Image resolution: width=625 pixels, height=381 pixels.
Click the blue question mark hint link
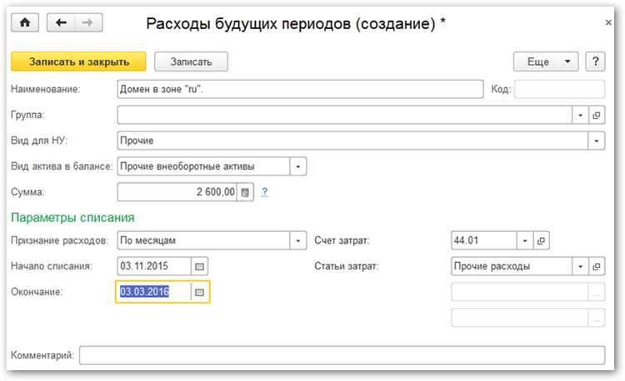[x=265, y=192]
